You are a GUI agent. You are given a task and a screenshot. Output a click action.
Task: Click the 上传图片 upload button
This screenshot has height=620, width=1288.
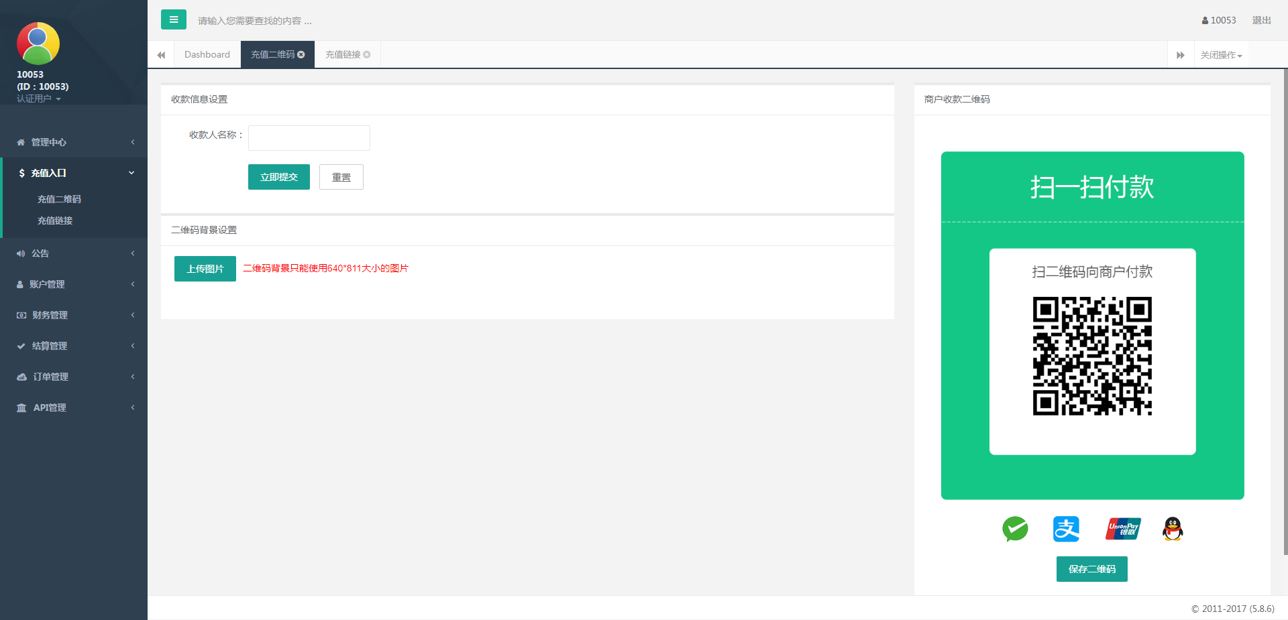(x=205, y=269)
